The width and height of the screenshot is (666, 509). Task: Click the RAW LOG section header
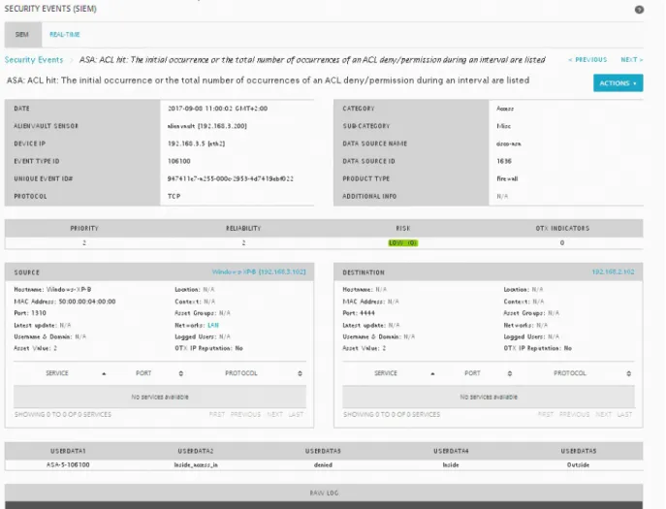pyautogui.click(x=324, y=493)
